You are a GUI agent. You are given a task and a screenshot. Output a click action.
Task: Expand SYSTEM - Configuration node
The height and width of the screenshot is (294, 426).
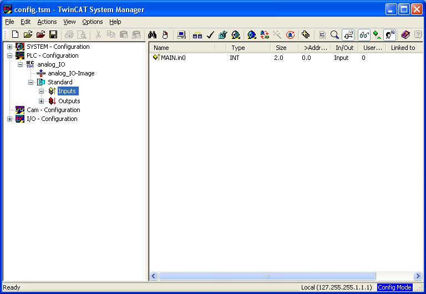10,47
